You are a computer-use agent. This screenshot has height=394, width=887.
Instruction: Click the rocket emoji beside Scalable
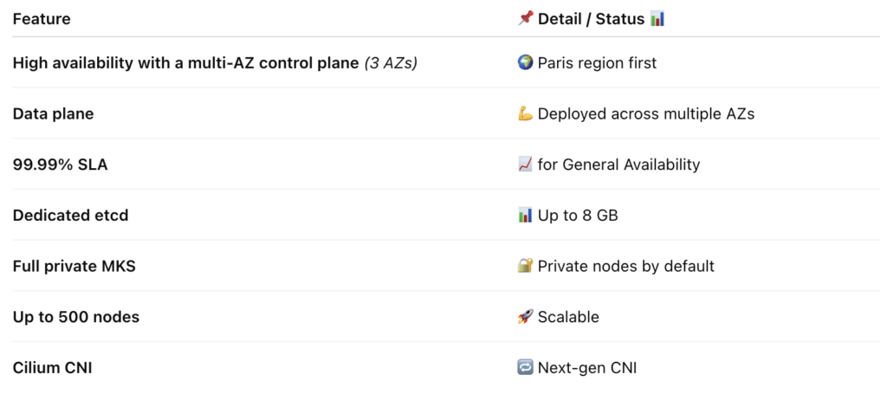pyautogui.click(x=525, y=317)
